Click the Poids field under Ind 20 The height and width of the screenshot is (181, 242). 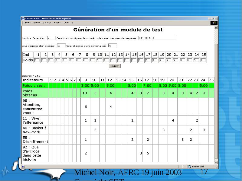pyautogui.click(x=168, y=60)
